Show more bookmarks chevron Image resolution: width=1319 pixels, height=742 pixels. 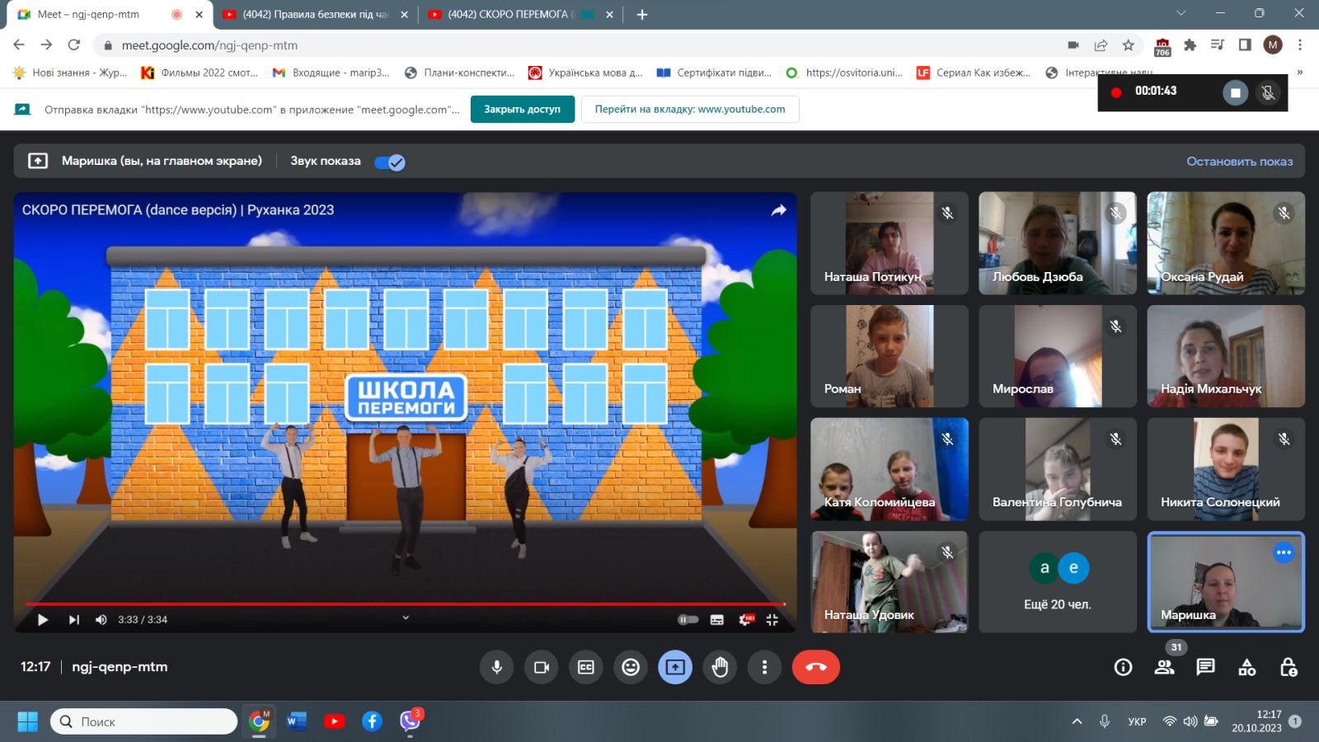(1300, 73)
